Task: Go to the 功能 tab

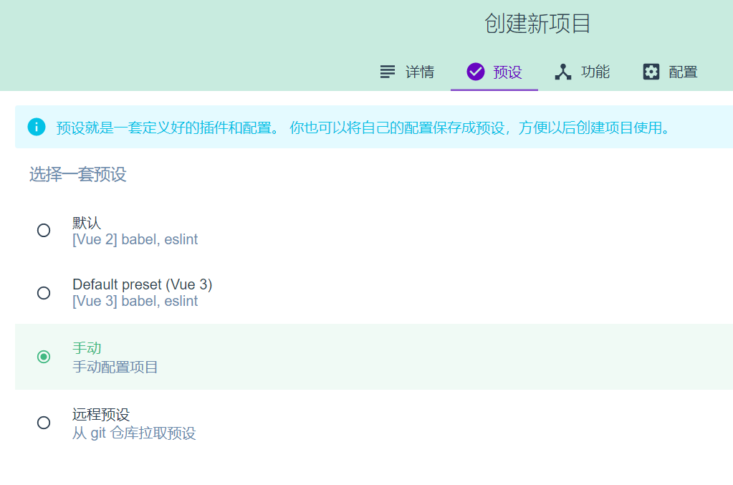Action: [582, 72]
